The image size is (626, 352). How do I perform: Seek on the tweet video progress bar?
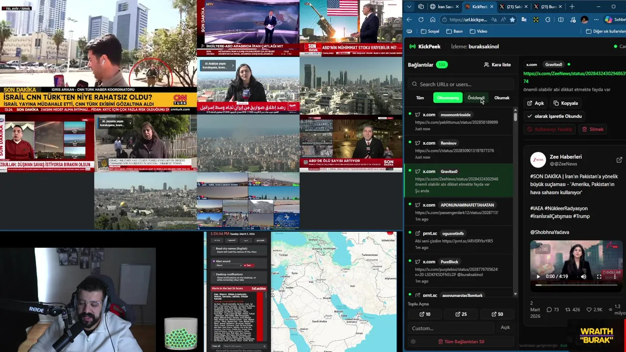point(576,285)
